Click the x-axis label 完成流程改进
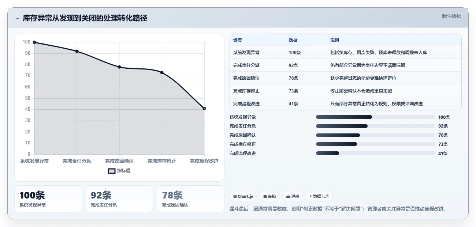 click(x=204, y=161)
